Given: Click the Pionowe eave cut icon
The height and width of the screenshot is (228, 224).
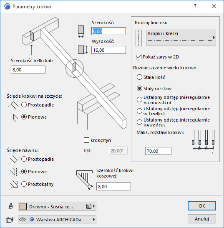Looking at the screenshot, I should 14,172.
